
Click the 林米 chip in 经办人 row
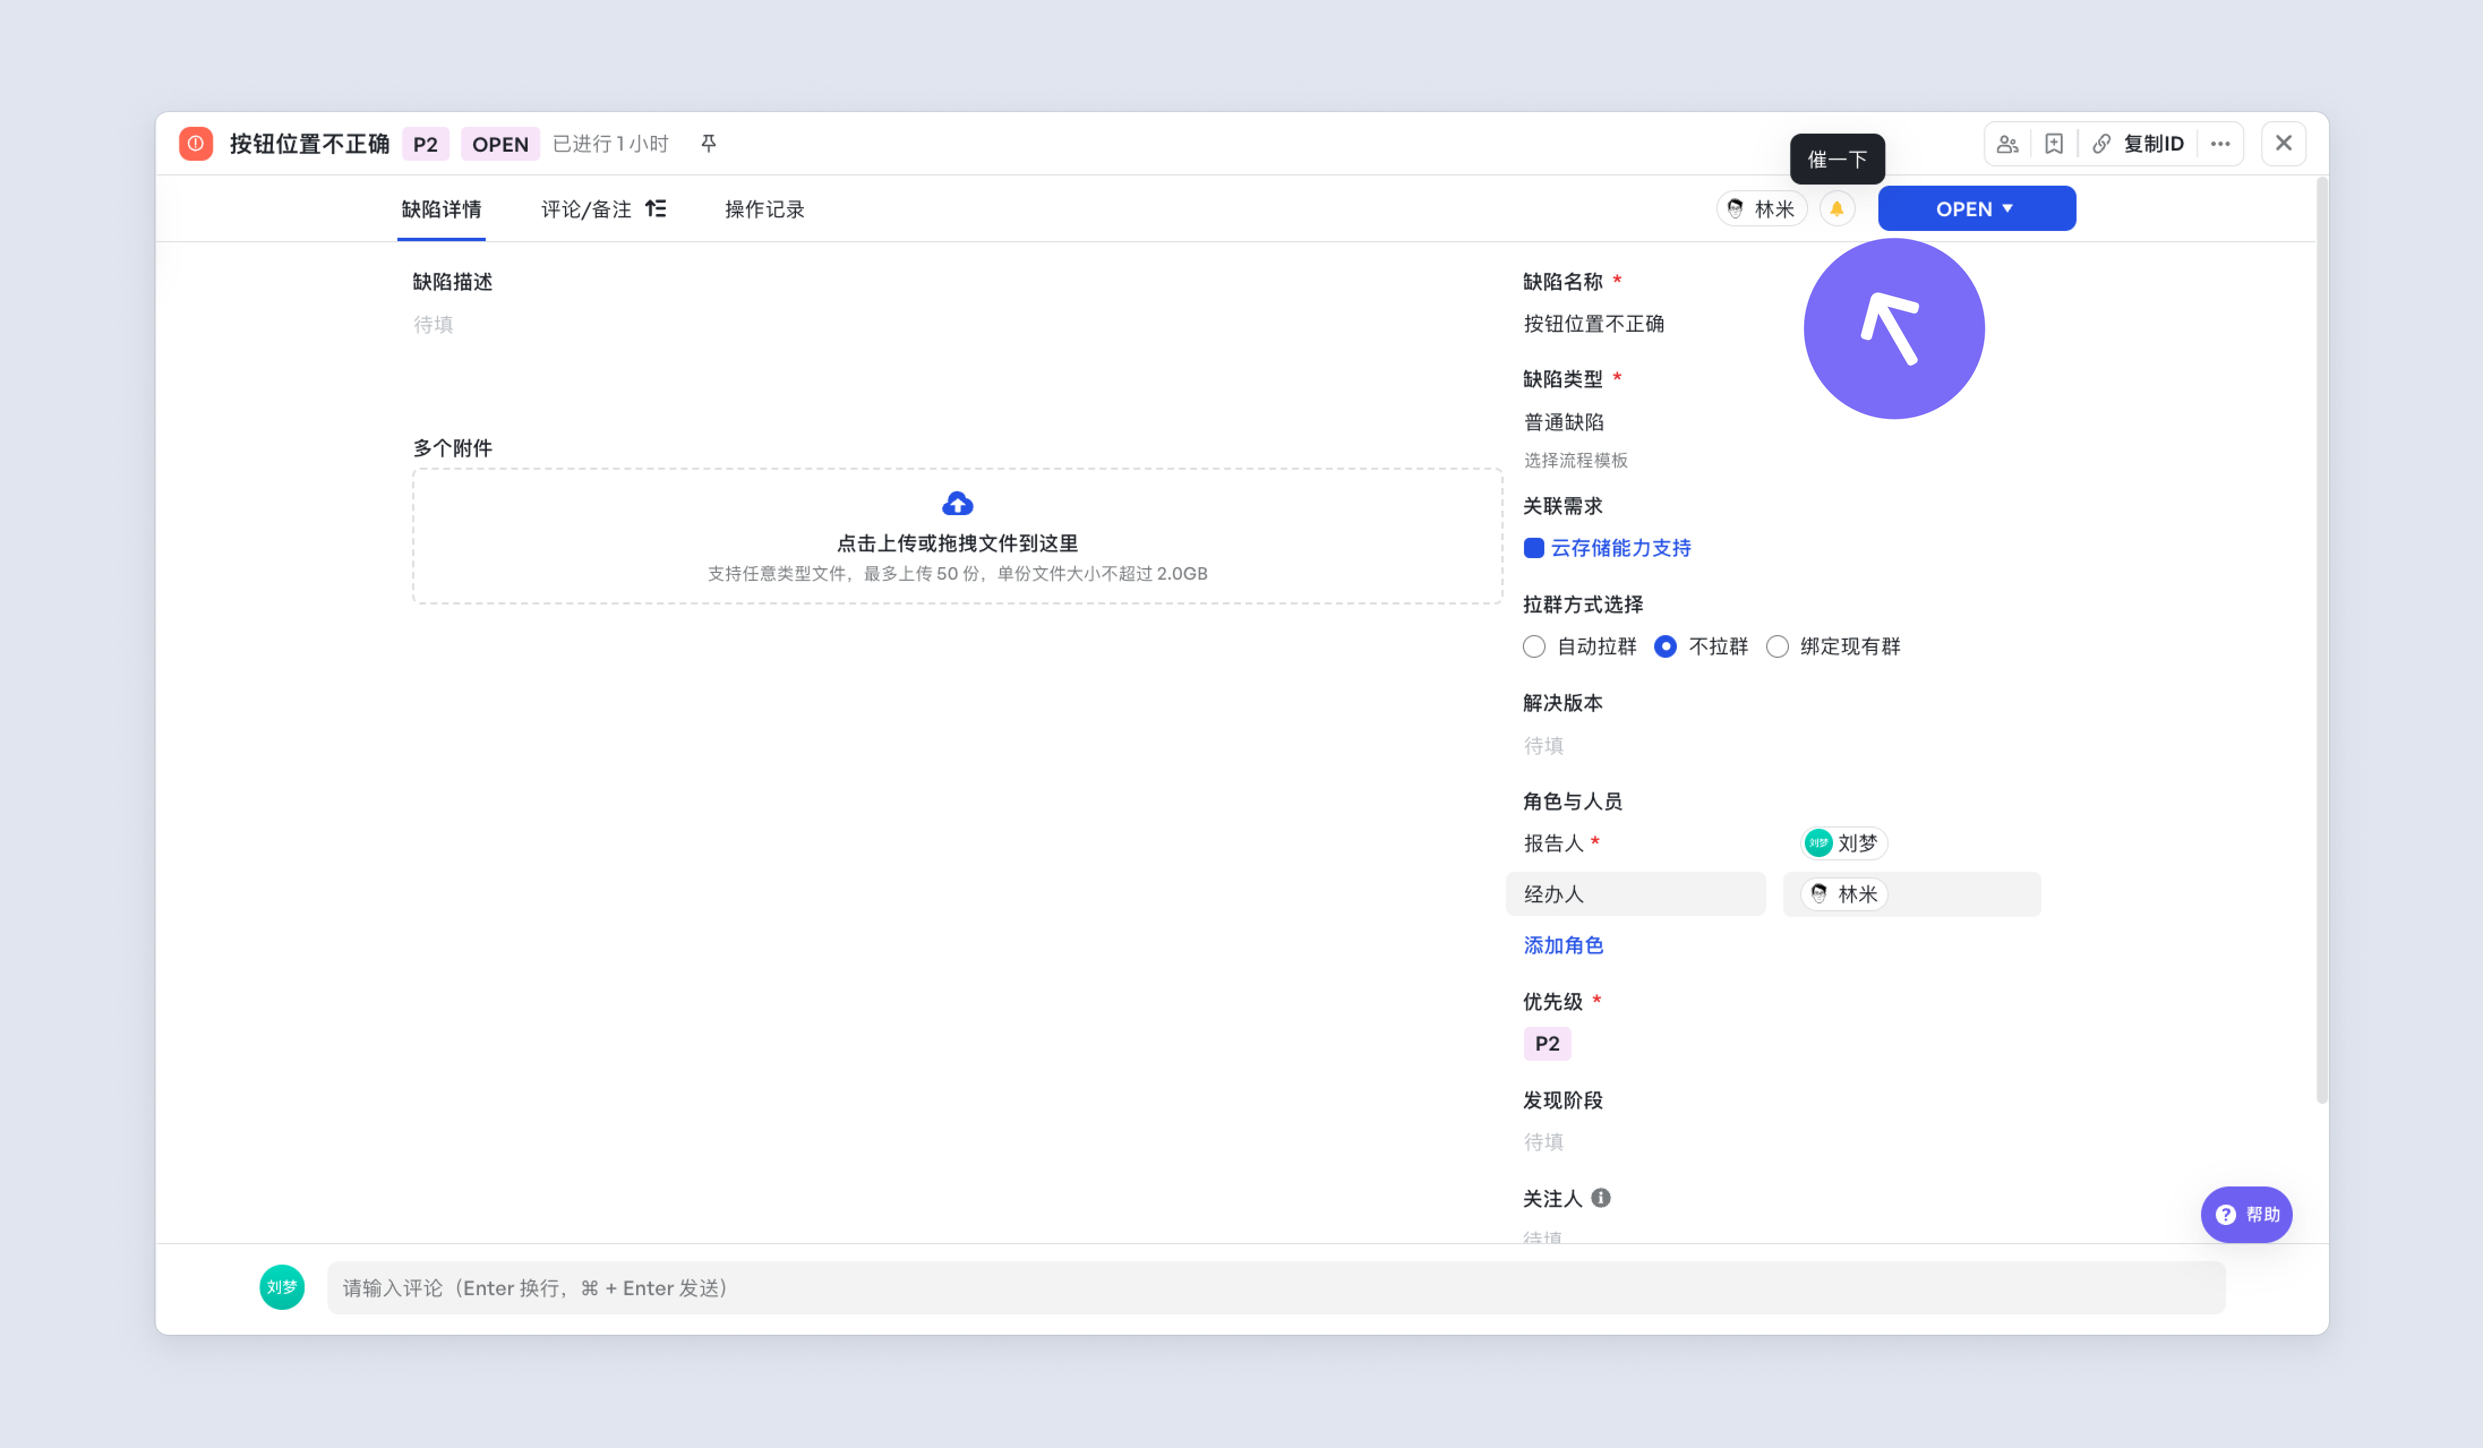pyautogui.click(x=1843, y=893)
